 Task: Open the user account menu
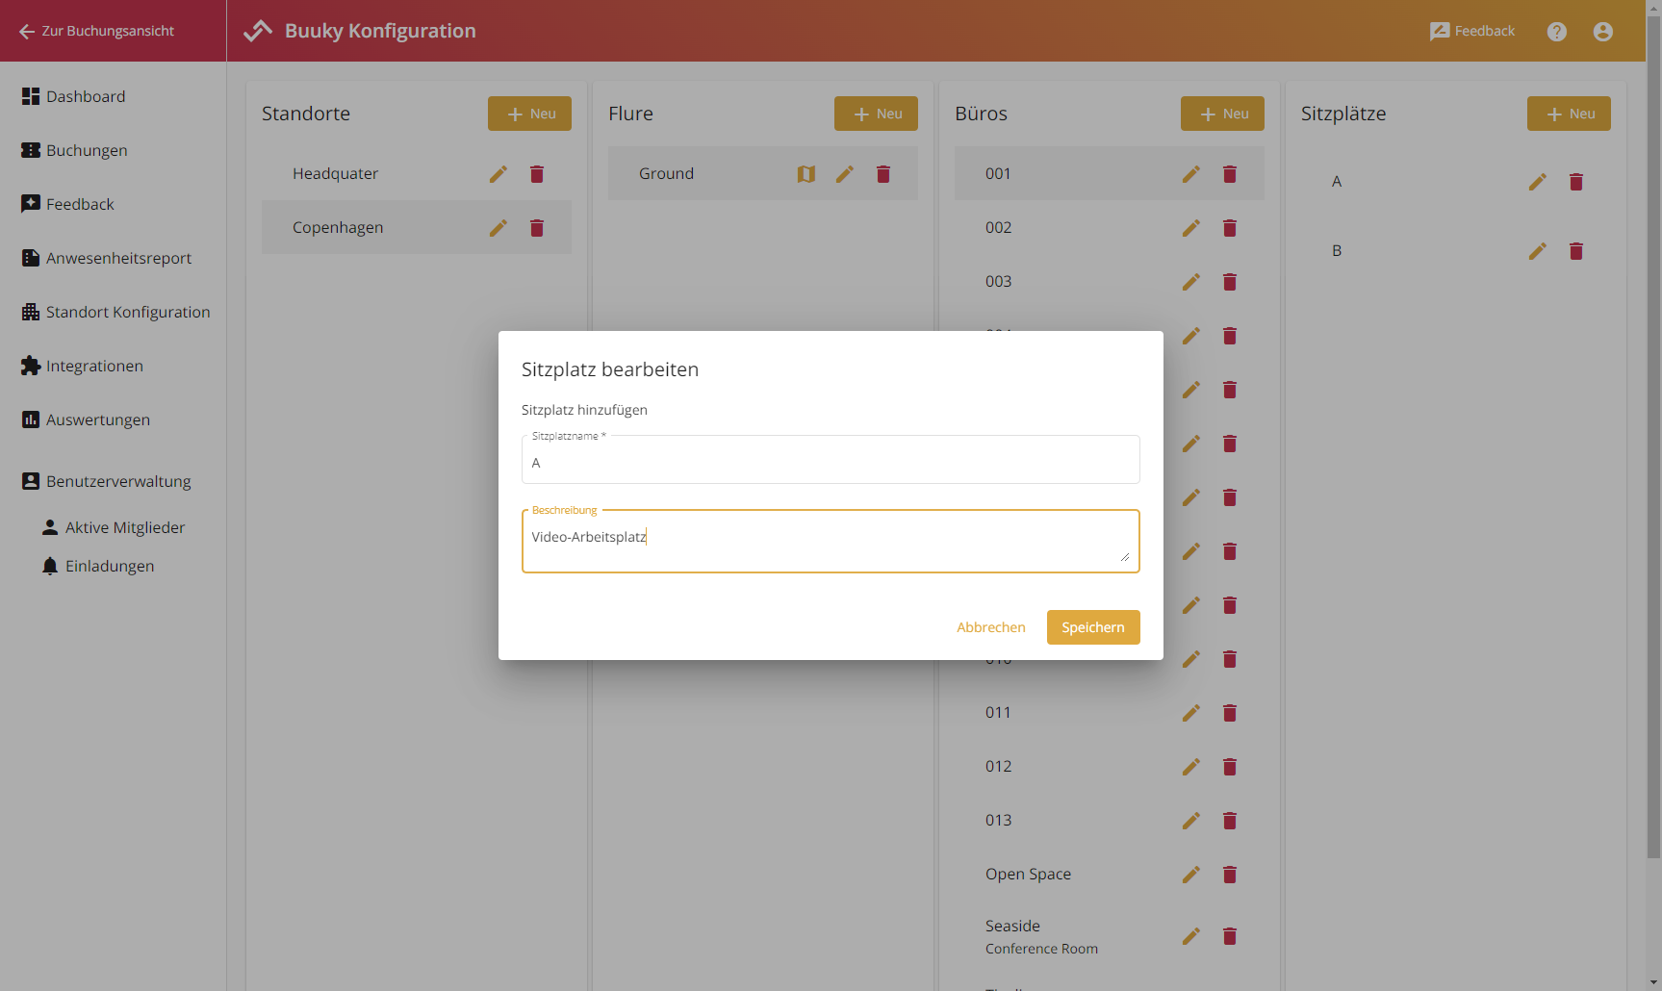[x=1603, y=32]
